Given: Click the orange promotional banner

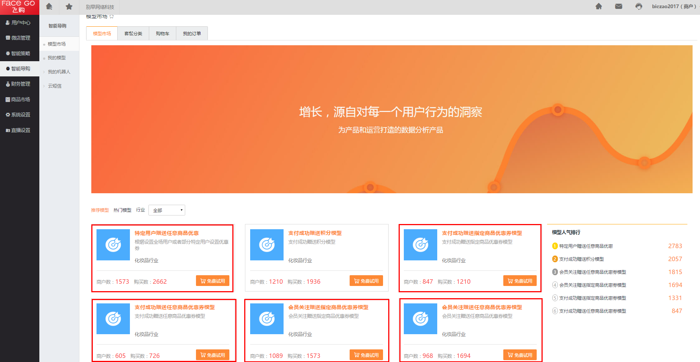Looking at the screenshot, I should [392, 119].
